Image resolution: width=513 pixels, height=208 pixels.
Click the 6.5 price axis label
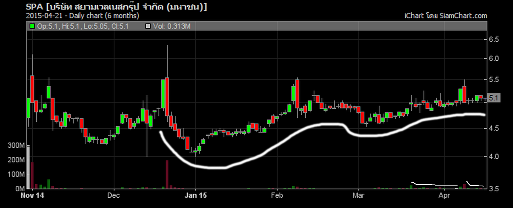pyautogui.click(x=494, y=40)
